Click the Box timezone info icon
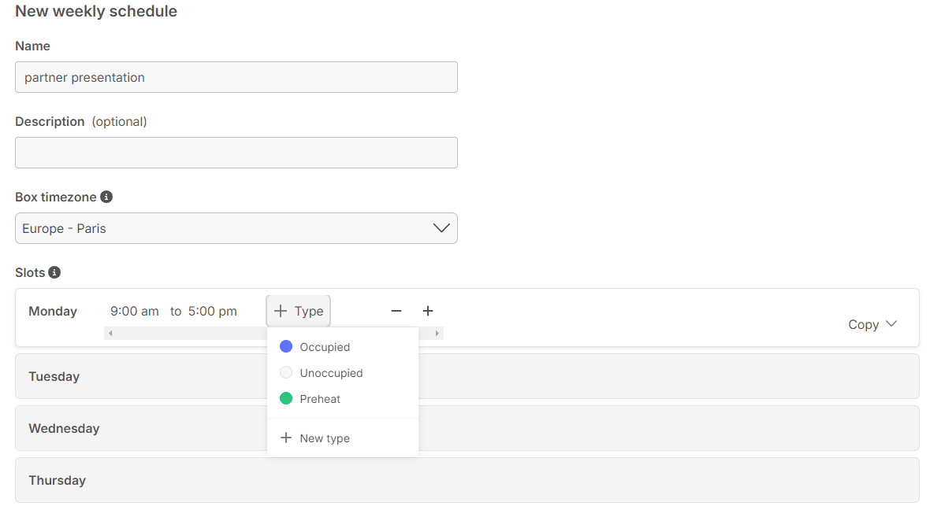Image resolution: width=941 pixels, height=506 pixels. pos(106,197)
